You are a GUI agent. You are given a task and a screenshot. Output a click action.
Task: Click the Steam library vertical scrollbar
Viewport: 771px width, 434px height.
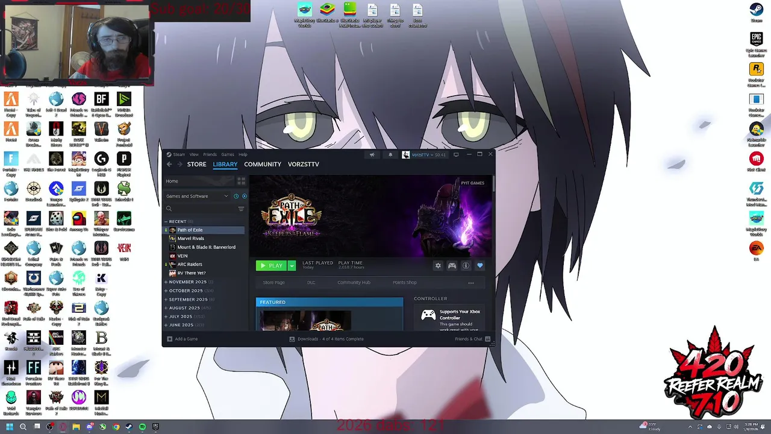pyautogui.click(x=493, y=184)
